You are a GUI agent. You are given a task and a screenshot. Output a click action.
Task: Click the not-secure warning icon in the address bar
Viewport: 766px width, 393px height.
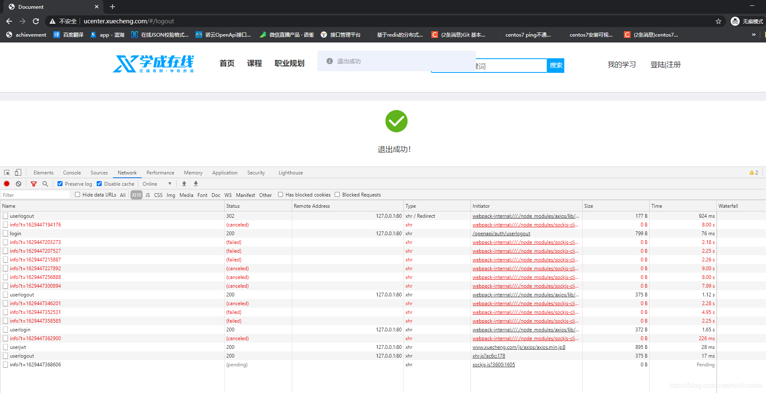click(53, 21)
